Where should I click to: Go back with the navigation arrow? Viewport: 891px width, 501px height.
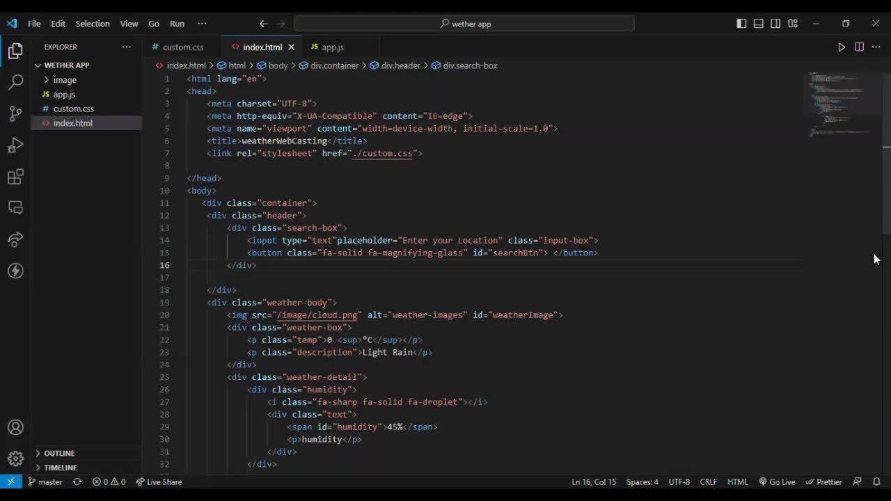[264, 24]
